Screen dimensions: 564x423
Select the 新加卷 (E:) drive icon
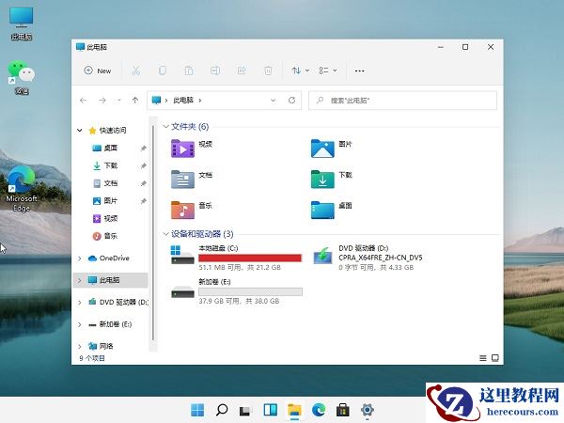coord(182,291)
